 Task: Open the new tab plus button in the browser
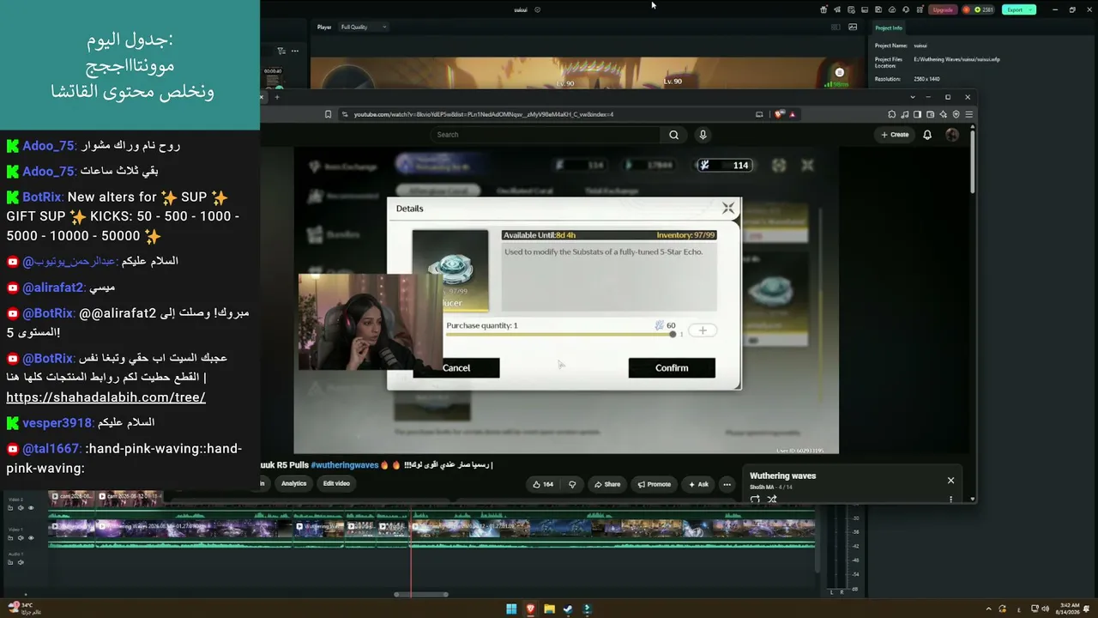coord(277,97)
